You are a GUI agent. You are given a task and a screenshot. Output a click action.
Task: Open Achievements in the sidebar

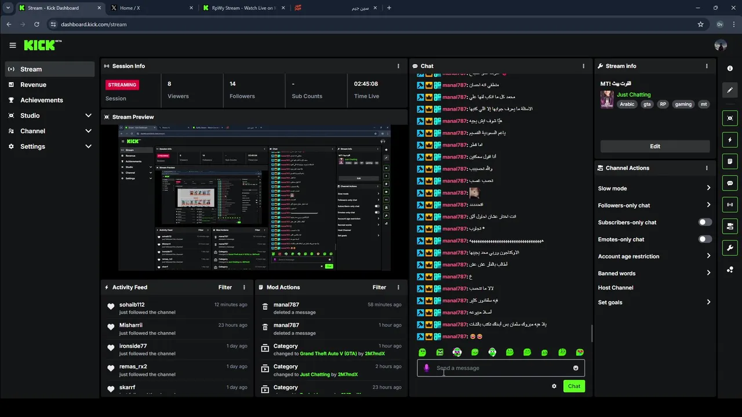pos(49,100)
